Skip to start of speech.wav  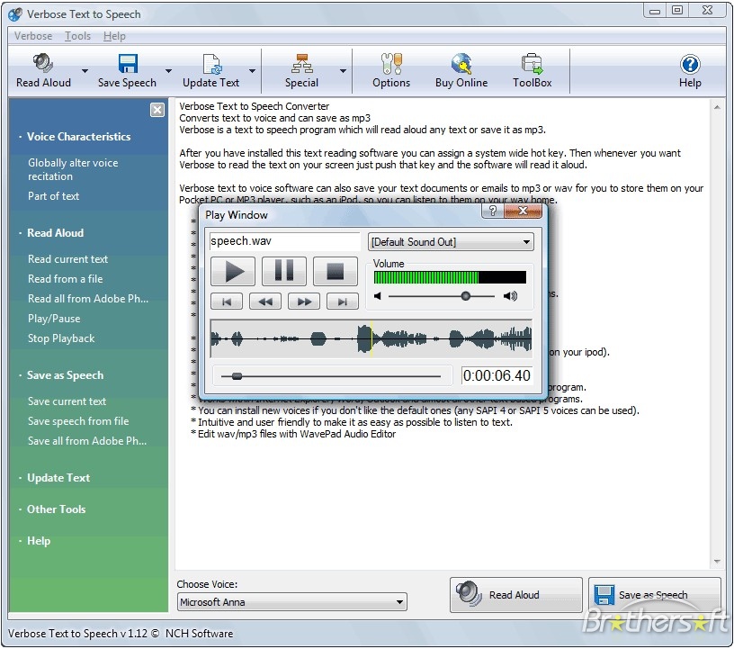[227, 302]
